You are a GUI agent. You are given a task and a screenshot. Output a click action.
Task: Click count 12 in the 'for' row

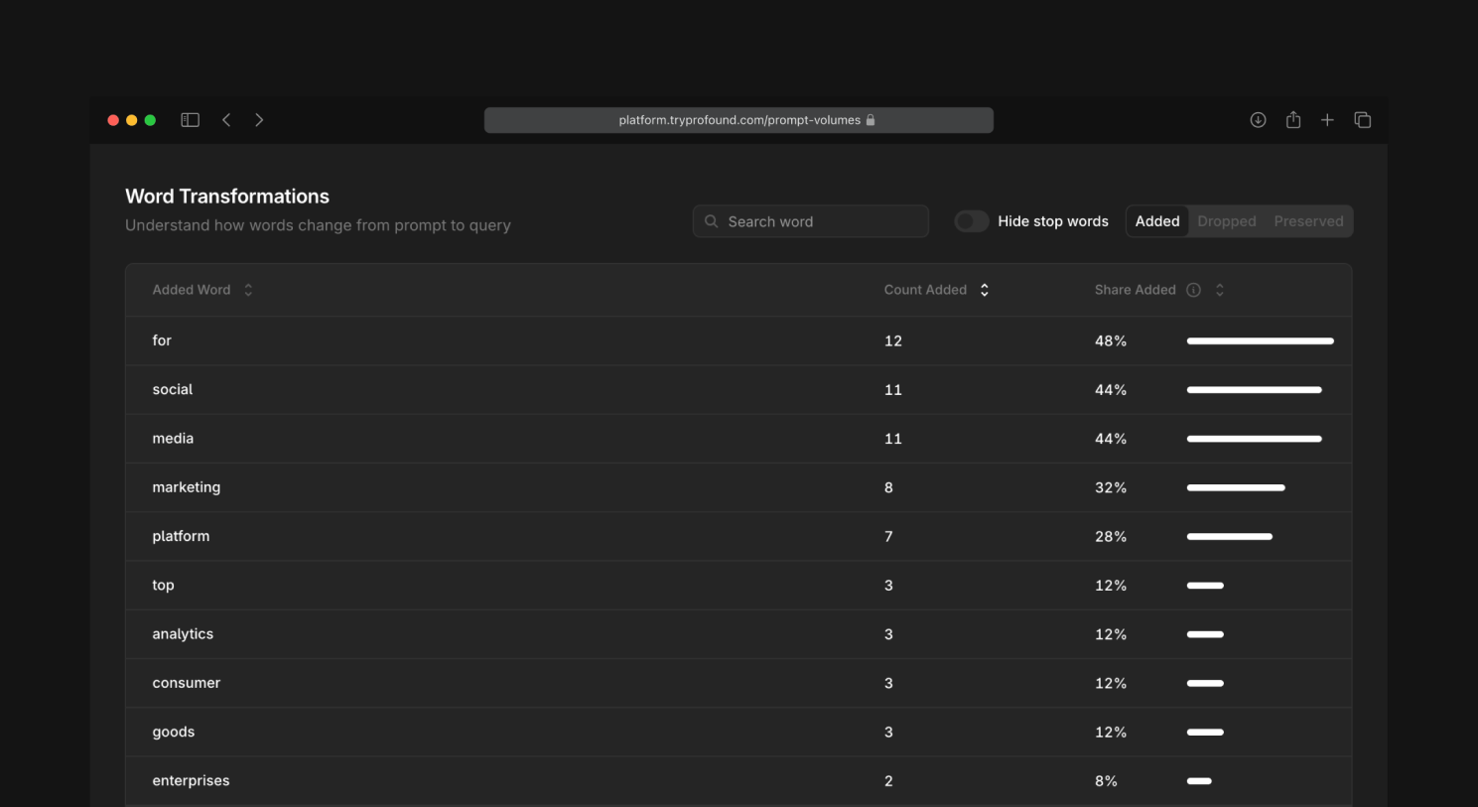pyautogui.click(x=893, y=340)
